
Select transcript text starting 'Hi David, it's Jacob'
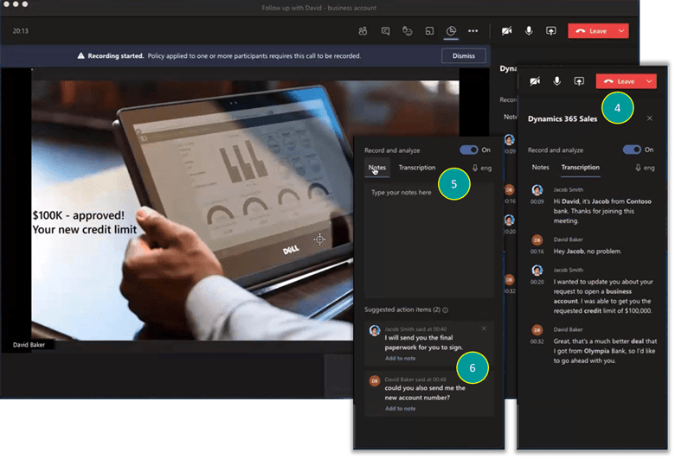(x=602, y=211)
